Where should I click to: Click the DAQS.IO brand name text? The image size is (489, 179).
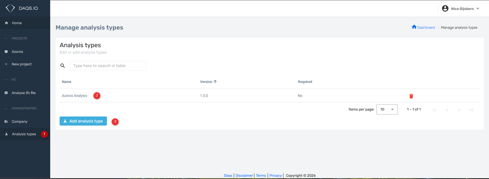click(28, 8)
